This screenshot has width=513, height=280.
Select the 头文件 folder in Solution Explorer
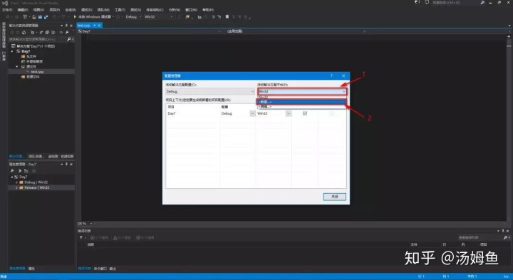click(31, 56)
